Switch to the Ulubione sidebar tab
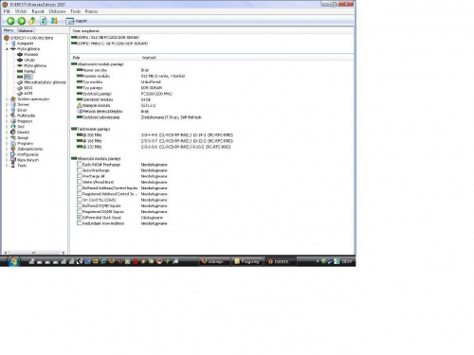The width and height of the screenshot is (474, 355). [26, 30]
